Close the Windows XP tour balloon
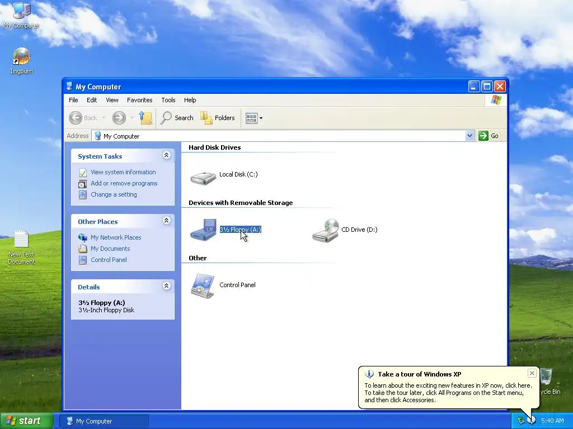This screenshot has height=429, width=573. [532, 373]
